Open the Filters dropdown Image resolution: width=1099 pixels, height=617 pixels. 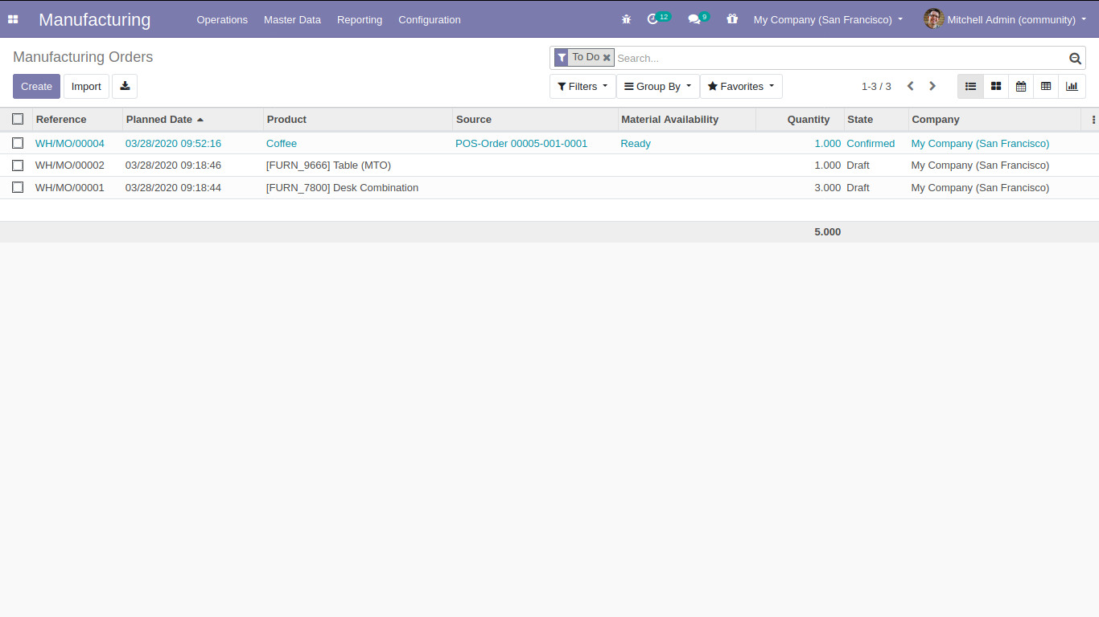[x=582, y=86]
